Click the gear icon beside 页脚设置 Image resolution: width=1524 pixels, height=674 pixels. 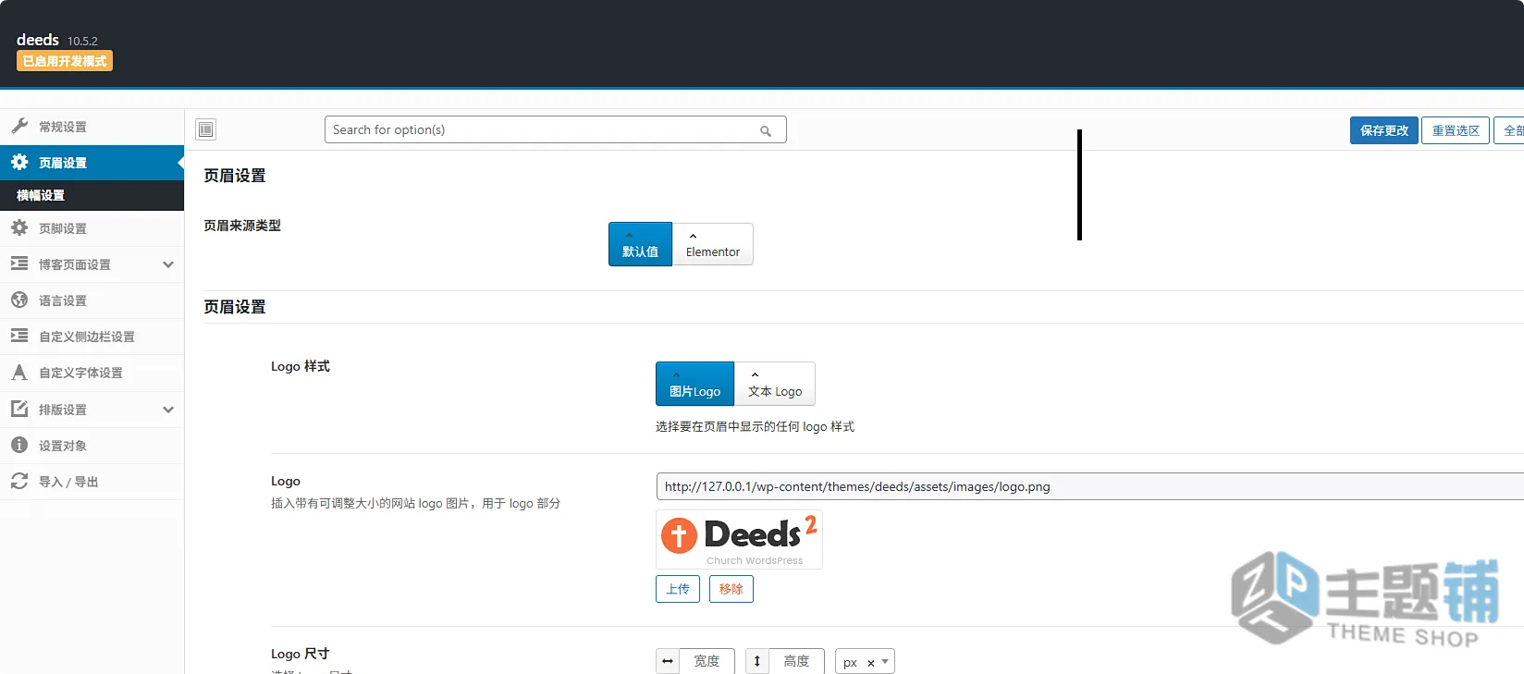pos(19,227)
